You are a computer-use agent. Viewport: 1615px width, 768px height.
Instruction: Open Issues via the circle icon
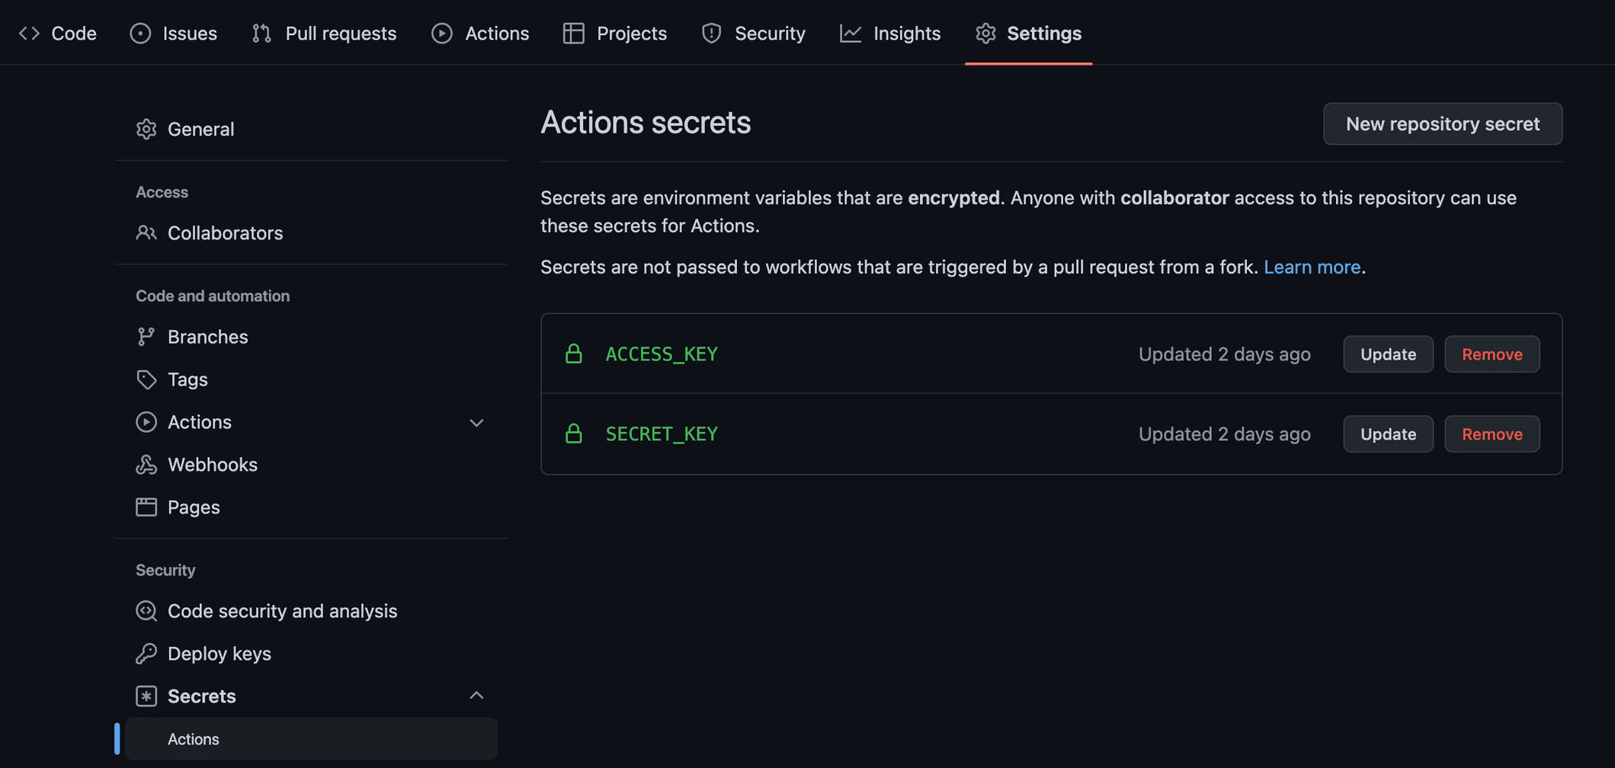[x=141, y=33]
